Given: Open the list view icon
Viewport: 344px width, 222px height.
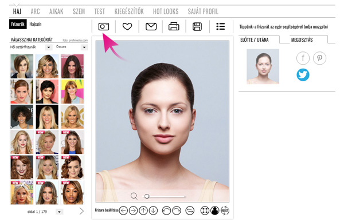Looking at the screenshot, I should tap(221, 26).
